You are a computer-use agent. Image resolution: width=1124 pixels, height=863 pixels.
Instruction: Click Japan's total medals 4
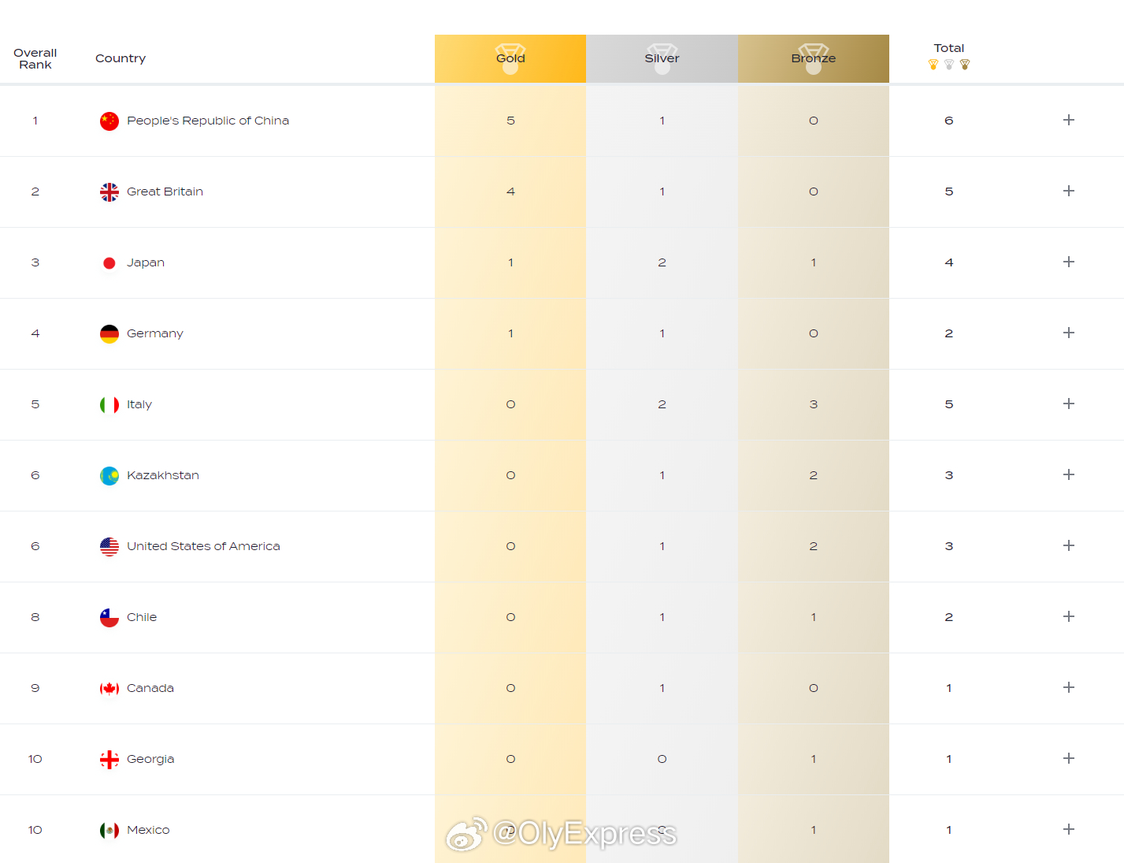pyautogui.click(x=949, y=262)
